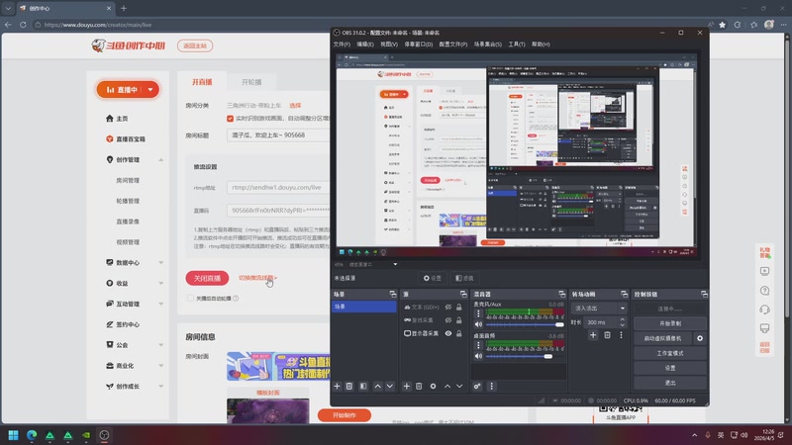Screen dimensions: 792x445
Task: Click Douyu right sidebar headset support icon
Action: tap(764, 310)
